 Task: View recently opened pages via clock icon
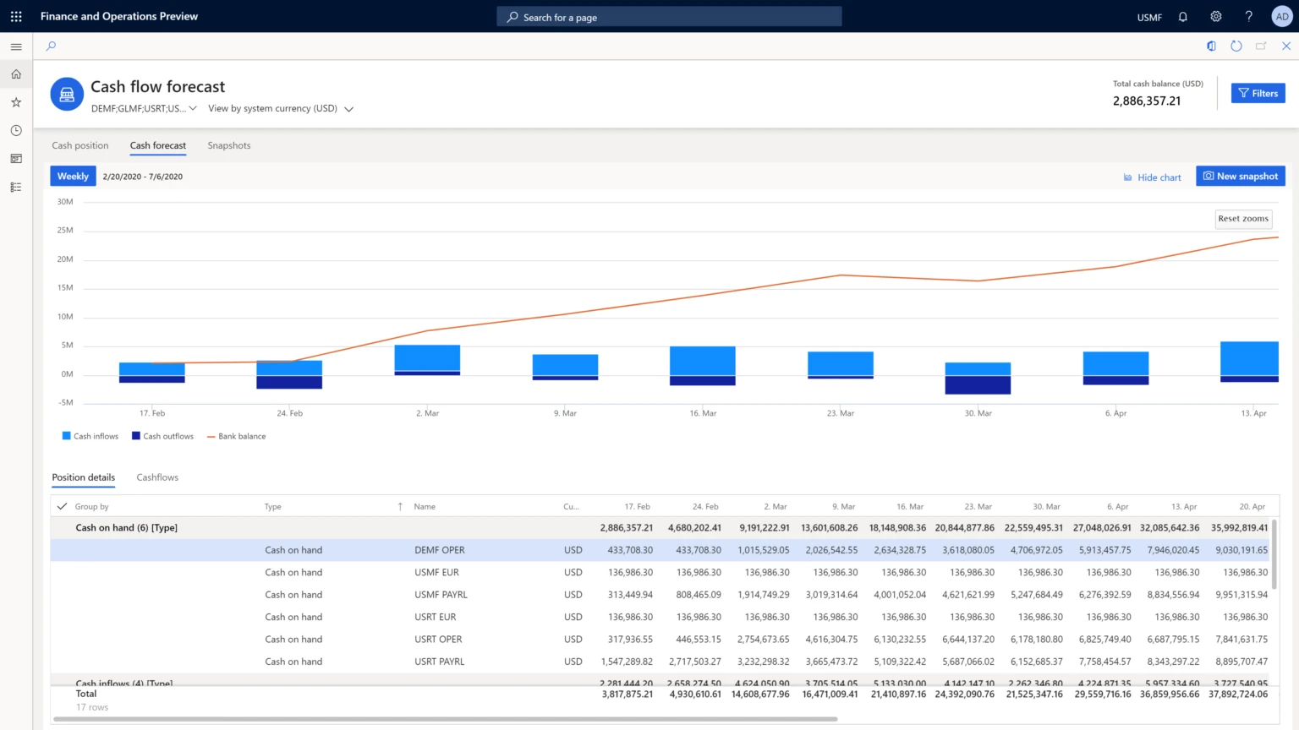pos(15,130)
